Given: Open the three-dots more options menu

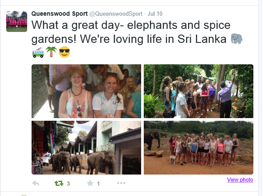Looking at the screenshot, I should [121, 183].
